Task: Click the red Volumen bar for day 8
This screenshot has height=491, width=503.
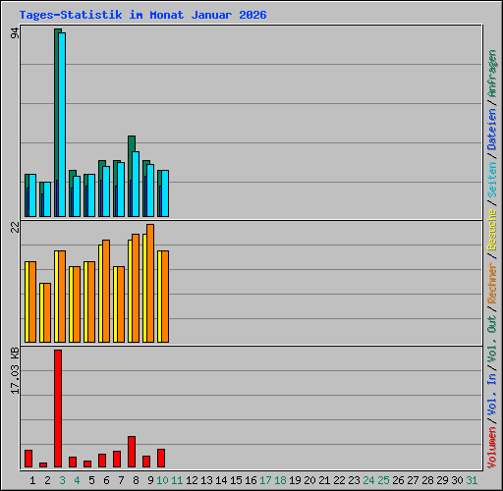Action: (x=132, y=452)
